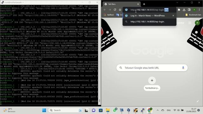Open Chrome downloads icon
Image resolution: width=203 pixels, height=114 pixels.
[184, 10]
